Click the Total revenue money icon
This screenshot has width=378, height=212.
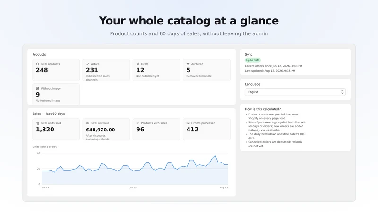pyautogui.click(x=87, y=123)
